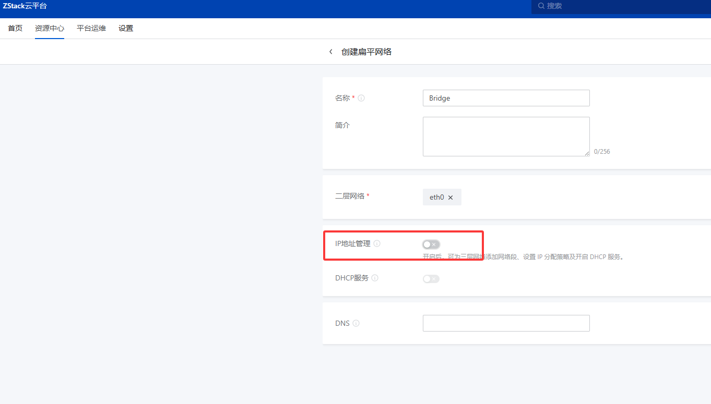Enable the IP地址管理 switch
The height and width of the screenshot is (404, 711).
(x=431, y=244)
